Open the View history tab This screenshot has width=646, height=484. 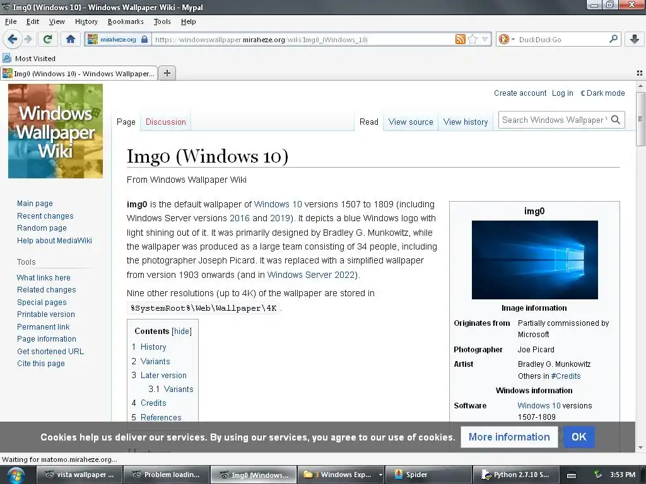click(x=466, y=122)
